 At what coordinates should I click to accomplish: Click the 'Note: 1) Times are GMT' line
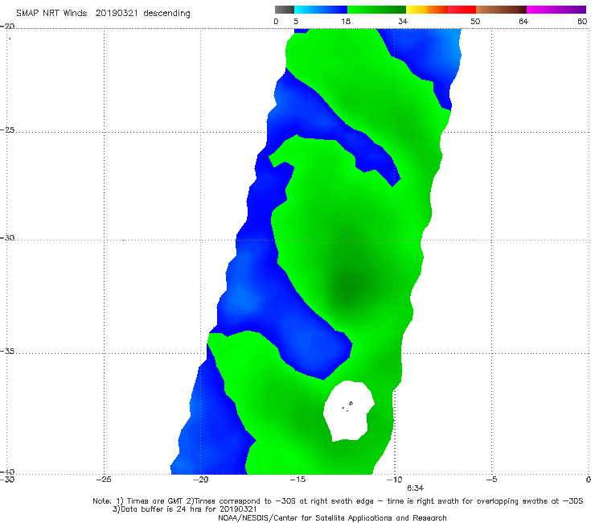click(338, 501)
